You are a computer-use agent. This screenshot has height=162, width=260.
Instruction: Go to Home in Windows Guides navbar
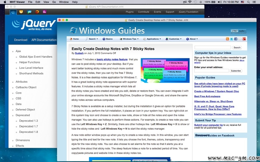pyautogui.click(x=74, y=39)
